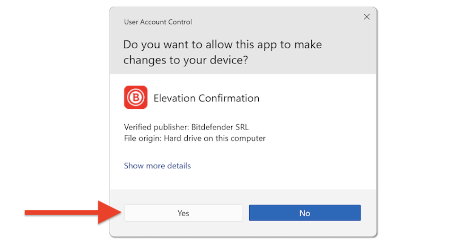
Task: Click the heading line 'changes to your device?'
Action: click(x=186, y=60)
